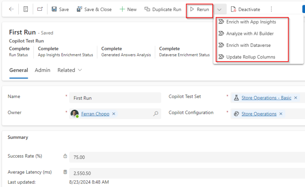This screenshot has height=187, width=305.
Task: Remove Ferran Chopo from Owner field
Action: [114, 114]
